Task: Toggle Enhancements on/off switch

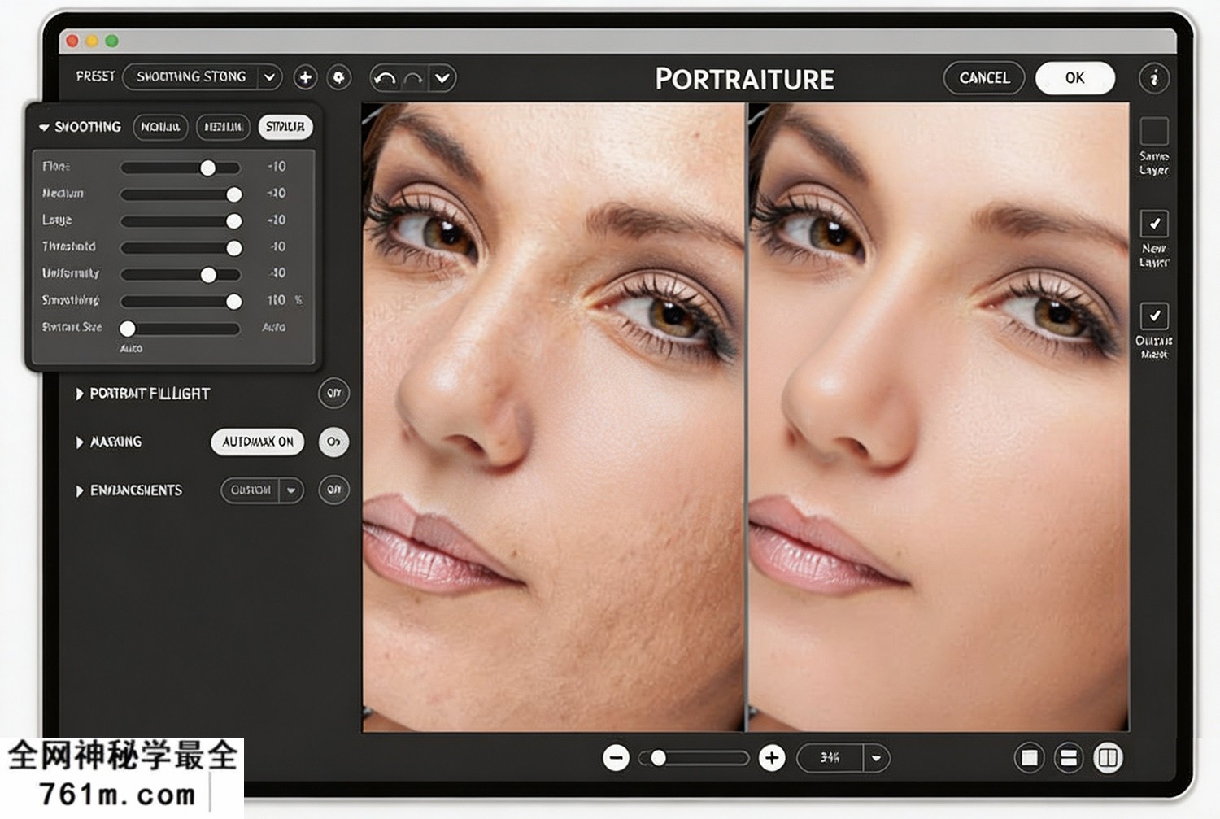Action: pyautogui.click(x=333, y=490)
